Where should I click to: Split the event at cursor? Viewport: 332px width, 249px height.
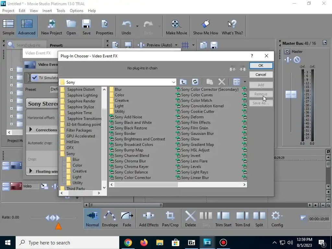tap(259, 219)
